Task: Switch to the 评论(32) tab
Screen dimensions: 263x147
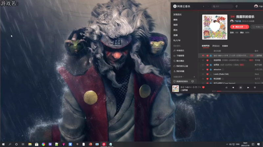Action: coord(216,46)
